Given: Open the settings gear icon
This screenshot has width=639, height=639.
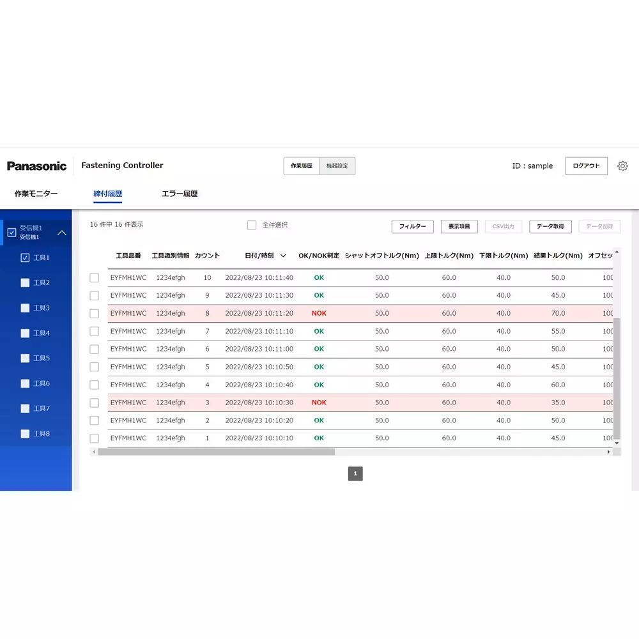Looking at the screenshot, I should coord(622,166).
